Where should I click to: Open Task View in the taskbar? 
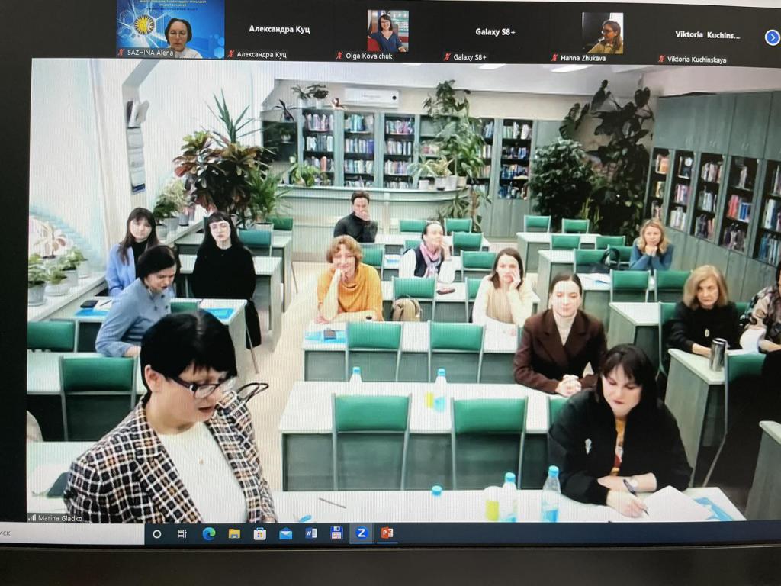tap(182, 533)
